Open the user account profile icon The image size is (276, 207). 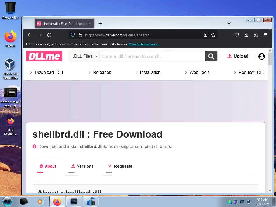261,56
